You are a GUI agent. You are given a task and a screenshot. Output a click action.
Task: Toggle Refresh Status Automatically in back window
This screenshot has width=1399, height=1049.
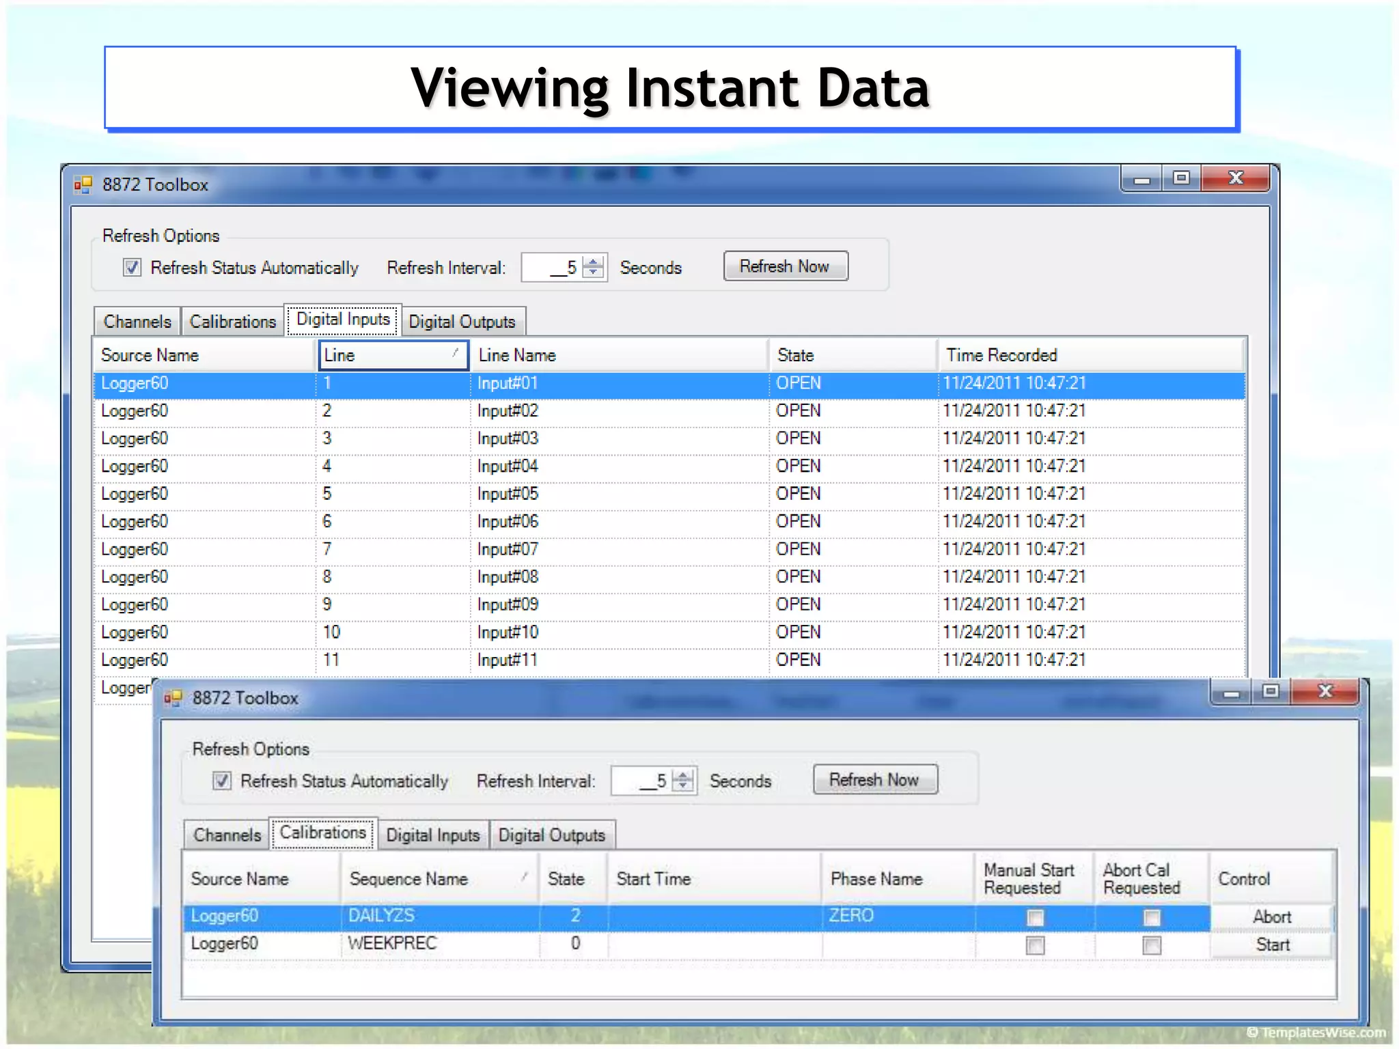(x=133, y=267)
